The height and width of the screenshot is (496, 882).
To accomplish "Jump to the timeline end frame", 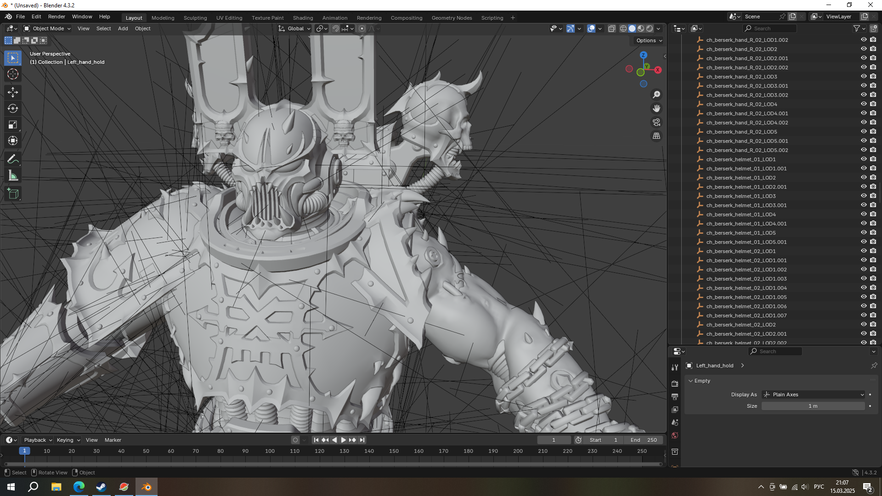I will click(x=362, y=440).
